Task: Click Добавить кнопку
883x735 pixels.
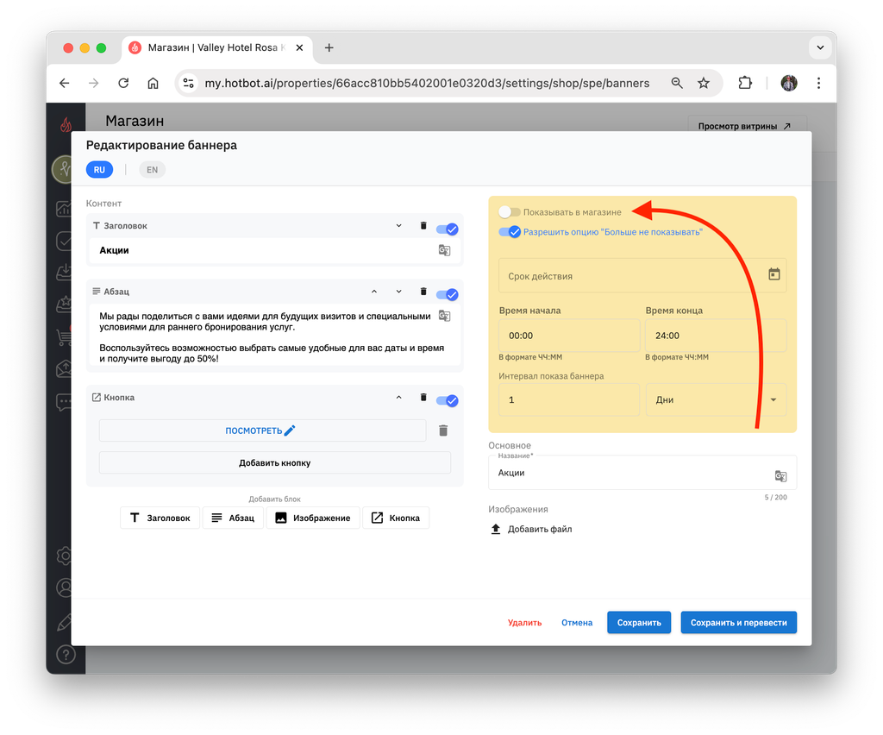Action: (x=275, y=463)
